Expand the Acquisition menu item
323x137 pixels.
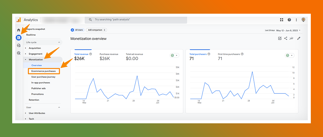[x=35, y=48]
